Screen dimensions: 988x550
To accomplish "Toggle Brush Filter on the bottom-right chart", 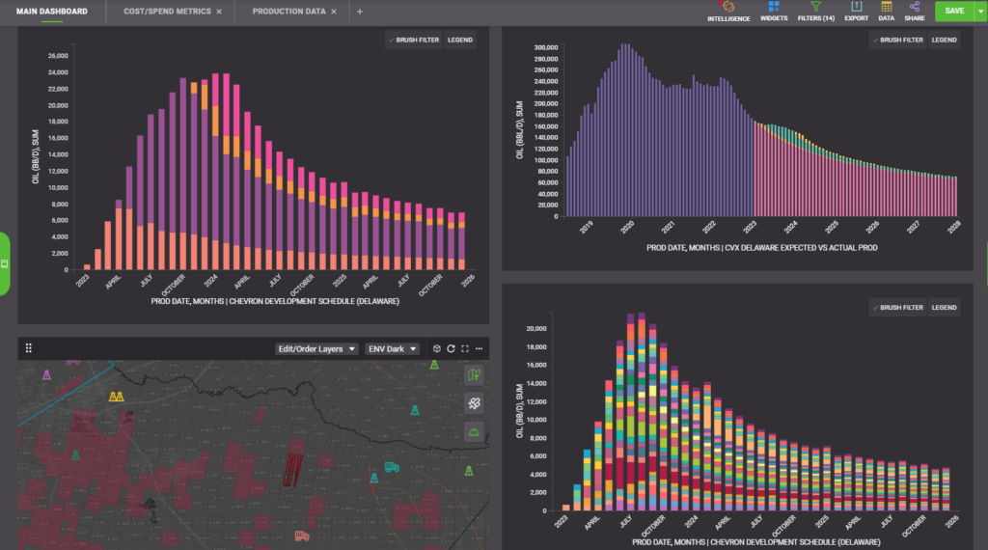I will 897,308.
